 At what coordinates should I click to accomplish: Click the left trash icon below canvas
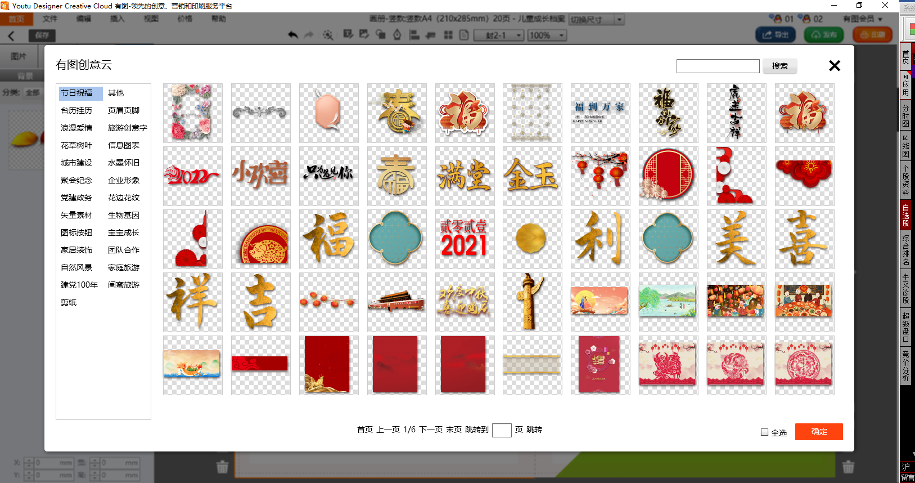(x=223, y=467)
